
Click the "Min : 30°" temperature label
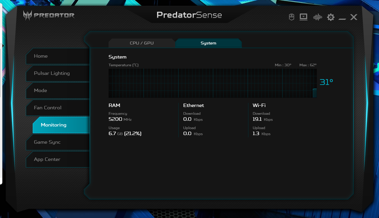click(x=283, y=65)
